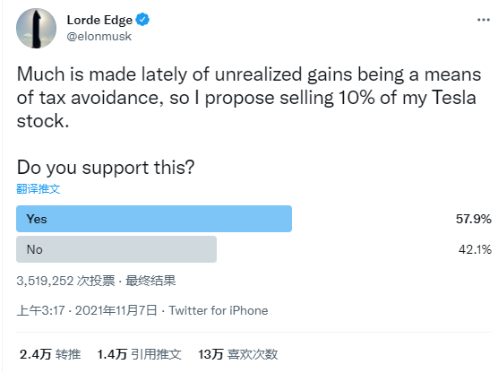
Task: Click the Lorde Edge display name
Action: (99, 20)
